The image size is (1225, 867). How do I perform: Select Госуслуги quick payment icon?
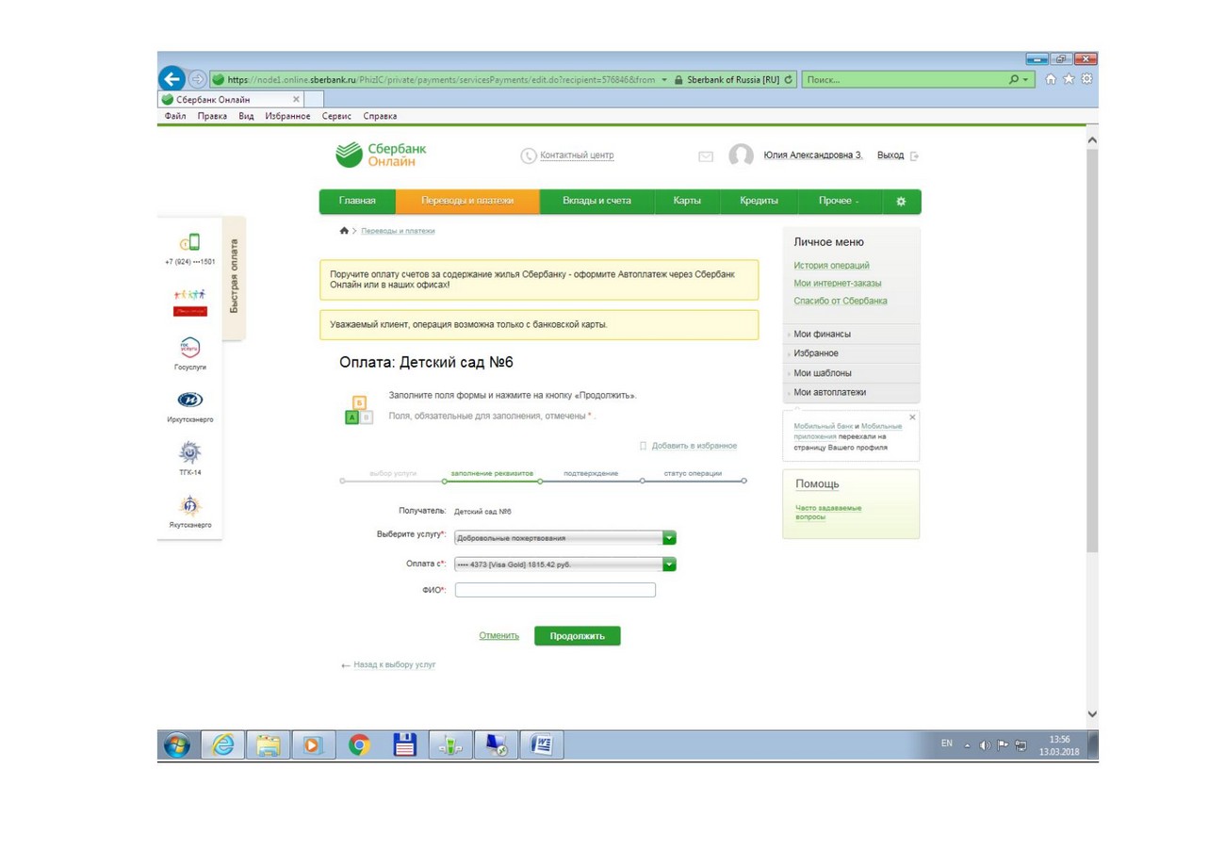point(190,348)
